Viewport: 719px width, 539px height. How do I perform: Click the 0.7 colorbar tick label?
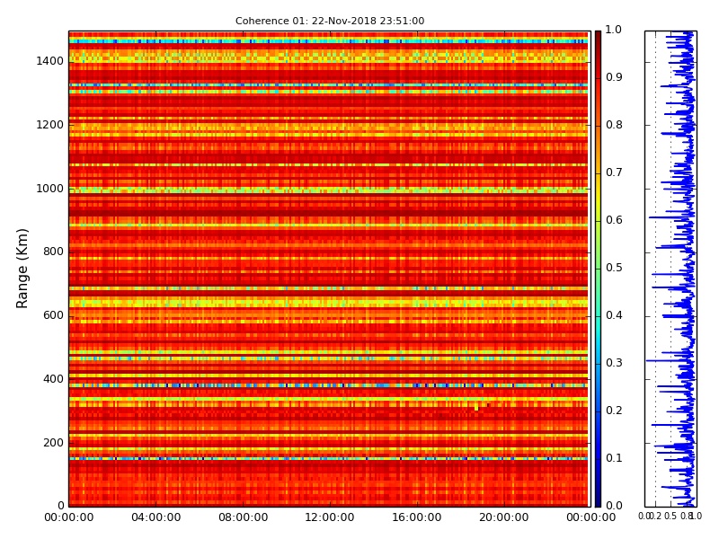614,172
